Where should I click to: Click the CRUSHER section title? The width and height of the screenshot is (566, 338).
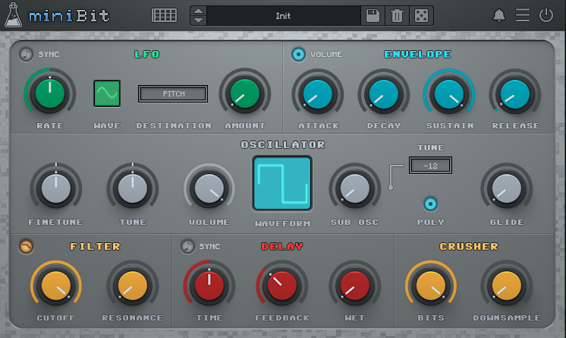pyautogui.click(x=469, y=247)
